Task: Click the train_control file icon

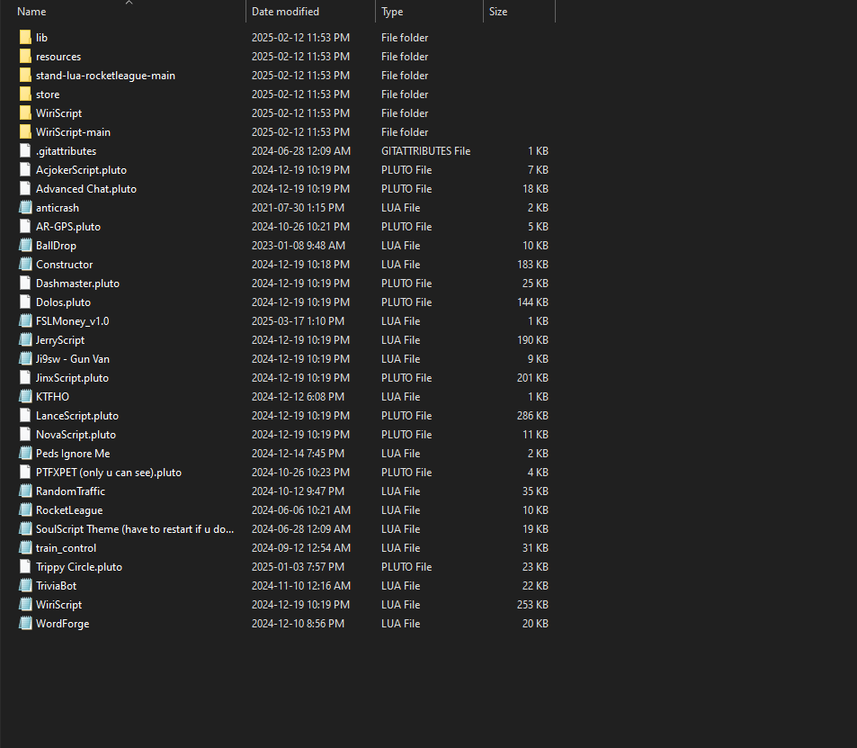Action: coord(25,548)
